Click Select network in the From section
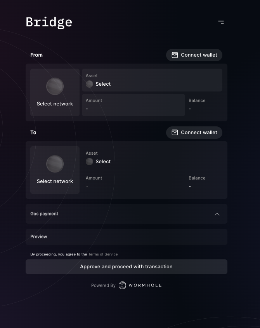260x328 pixels. (55, 104)
